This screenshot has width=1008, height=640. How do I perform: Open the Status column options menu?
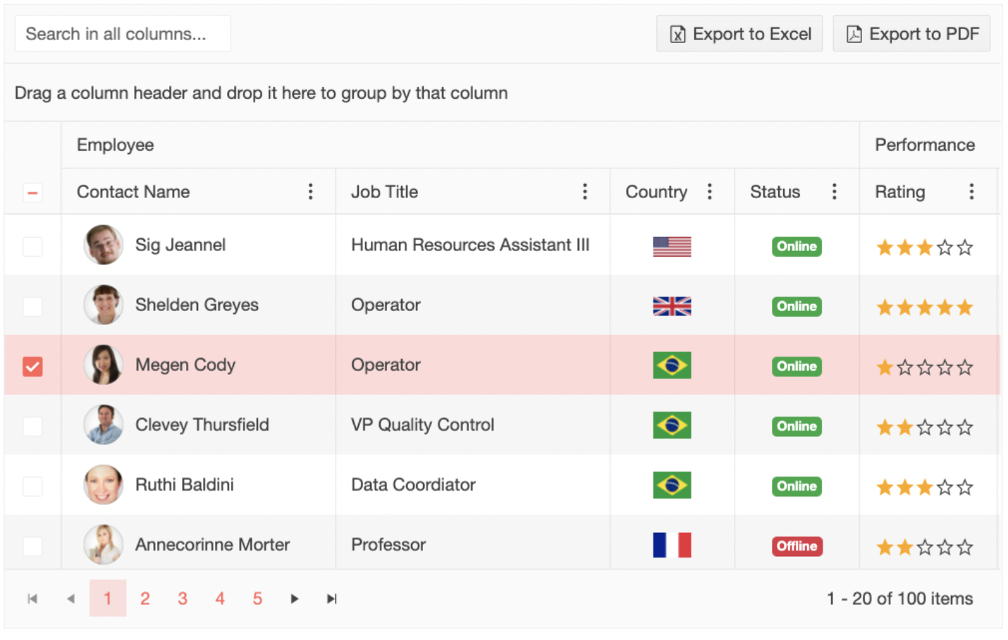click(834, 192)
